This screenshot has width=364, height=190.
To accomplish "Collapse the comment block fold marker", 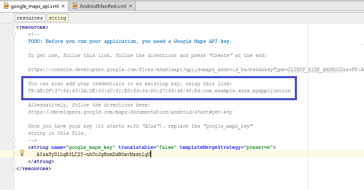I will (14, 34).
